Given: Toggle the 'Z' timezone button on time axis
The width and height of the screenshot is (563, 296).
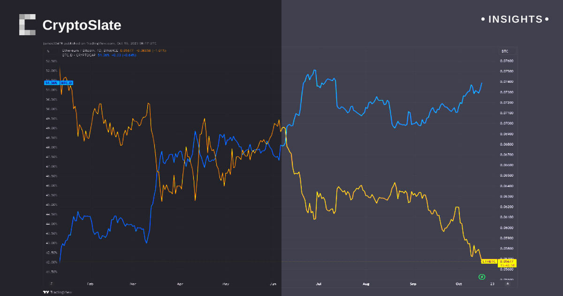Looking at the screenshot, I should 52,283.
